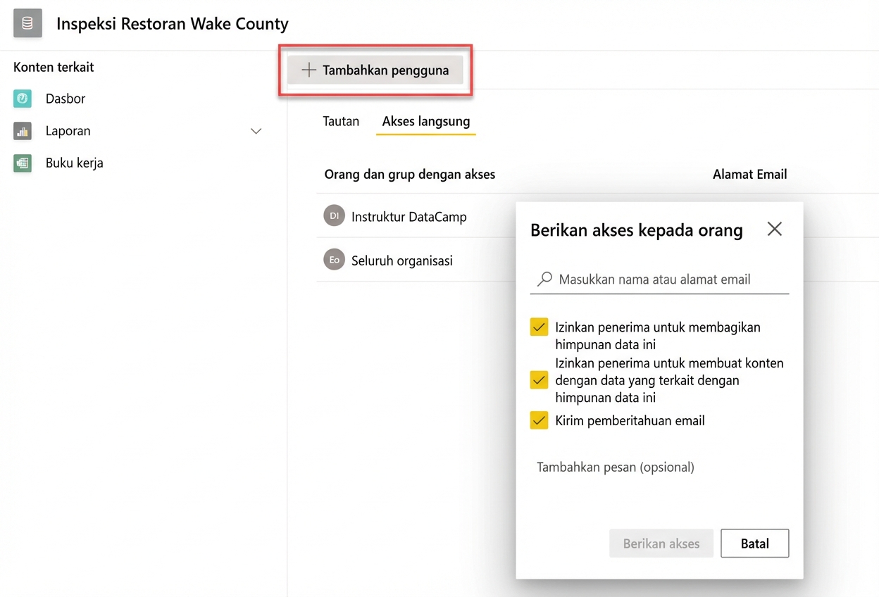Viewport: 879px width, 597px height.
Task: Click the dataset icon beside the title
Action: pyautogui.click(x=27, y=23)
